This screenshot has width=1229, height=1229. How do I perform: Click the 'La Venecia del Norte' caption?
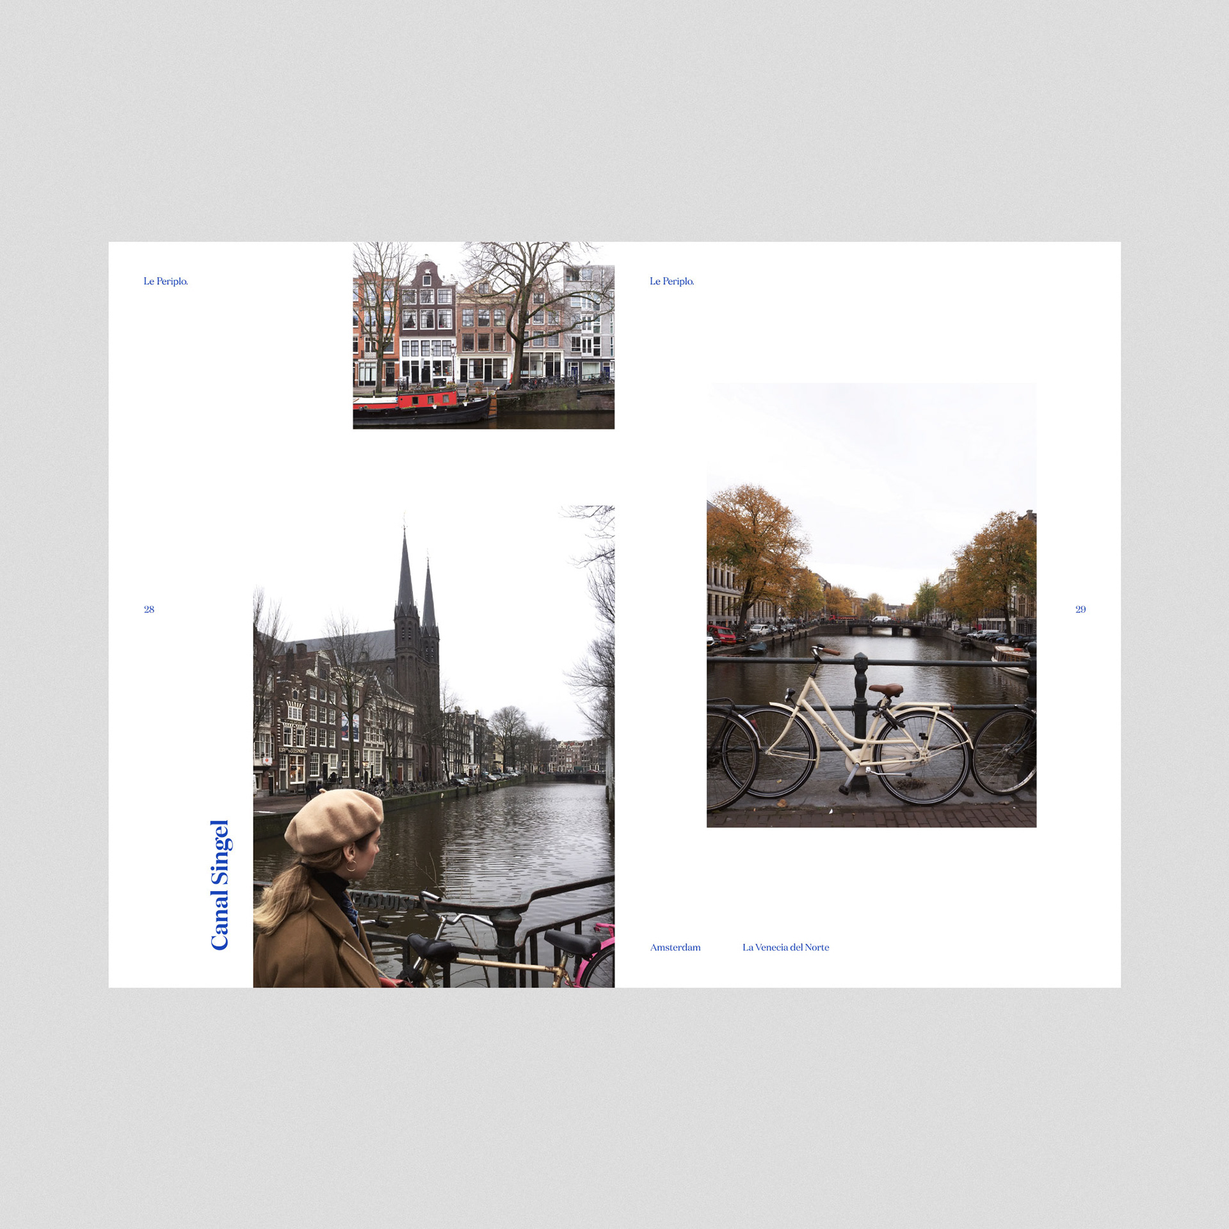click(x=785, y=947)
